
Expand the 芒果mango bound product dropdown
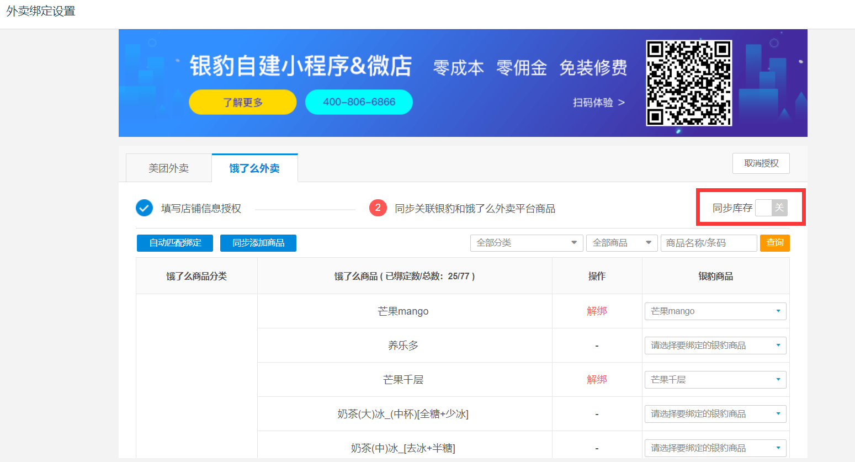(715, 311)
